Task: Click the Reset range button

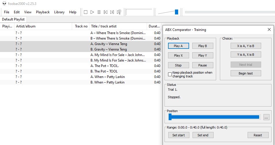Action: (x=258, y=135)
